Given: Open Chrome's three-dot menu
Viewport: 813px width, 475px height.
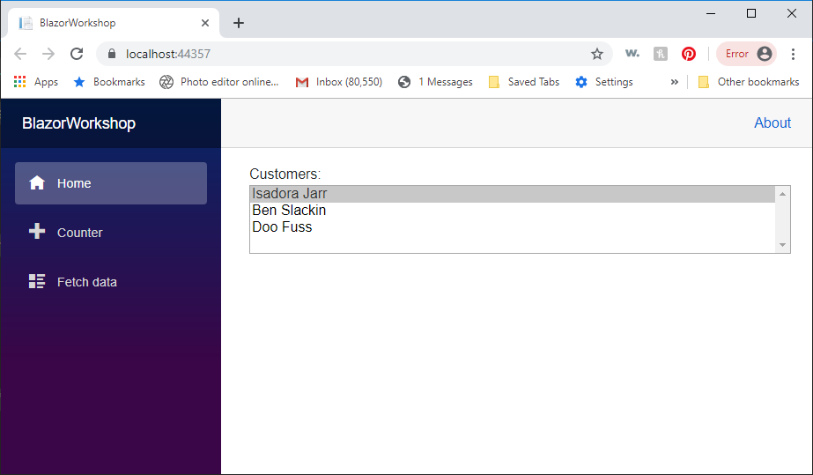Looking at the screenshot, I should 793,54.
